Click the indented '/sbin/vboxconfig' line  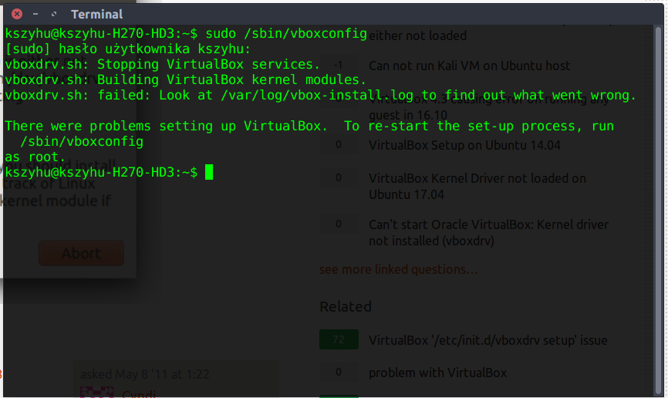[82, 141]
